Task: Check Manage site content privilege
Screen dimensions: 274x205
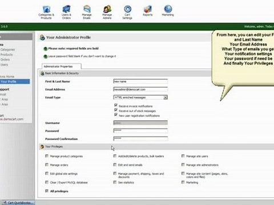Action: pos(183,173)
